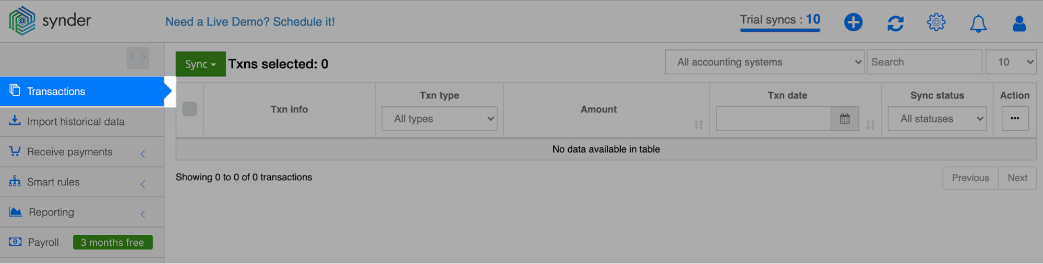The width and height of the screenshot is (1043, 264).
Task: Click the Receive payments cart icon
Action: pyautogui.click(x=15, y=151)
